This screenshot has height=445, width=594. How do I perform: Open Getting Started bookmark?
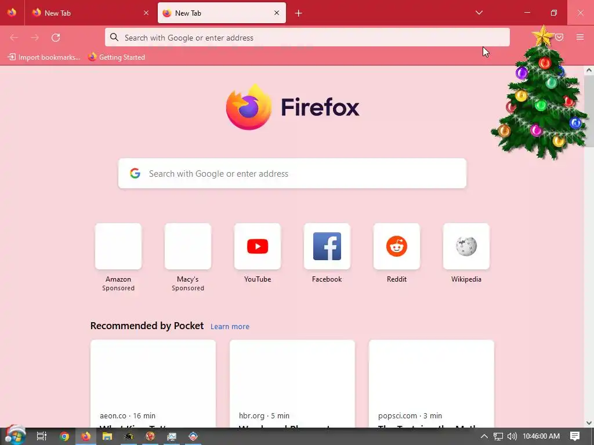[x=117, y=57]
